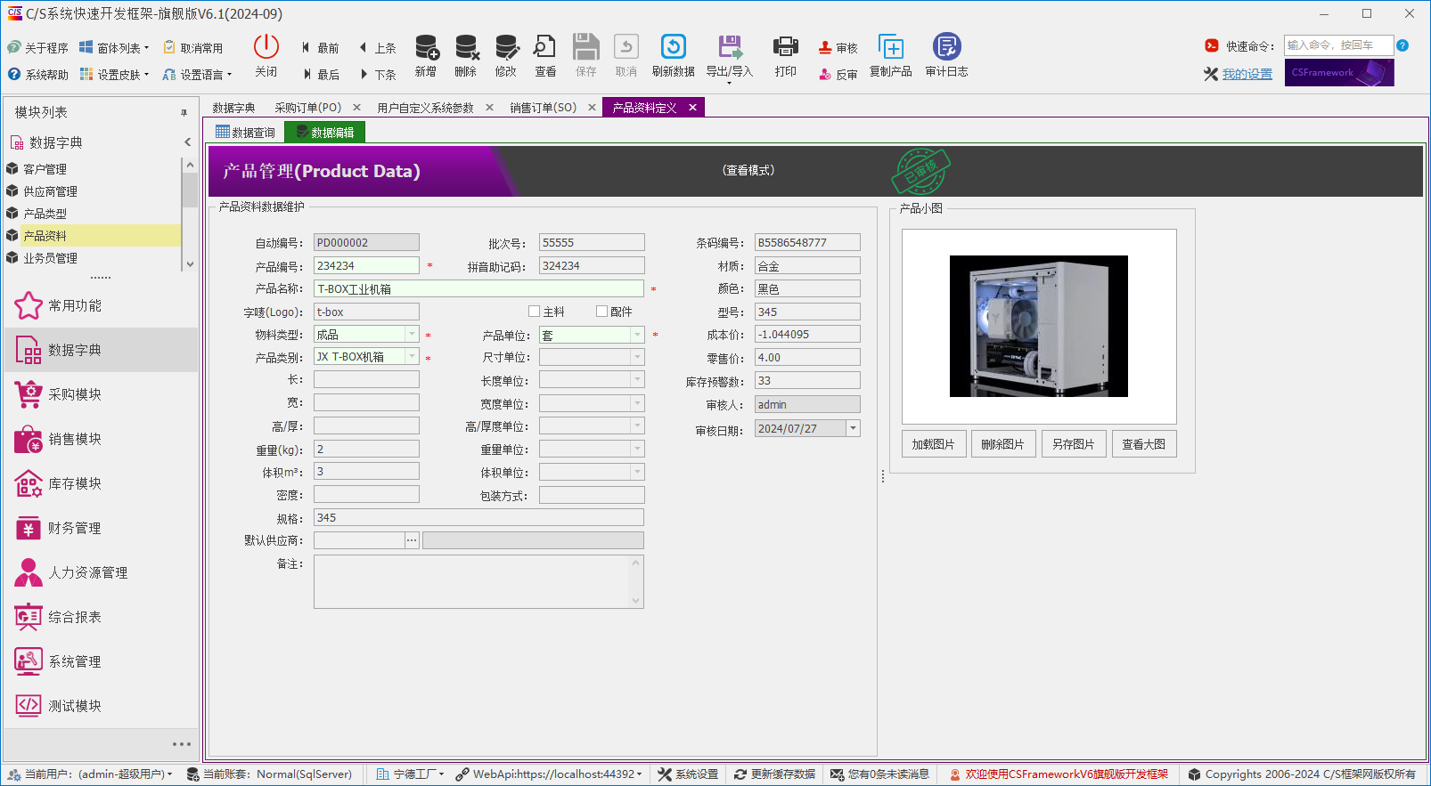This screenshot has height=786, width=1431.
Task: Open the 宁德工厂 status bar dropdown
Action: [410, 774]
